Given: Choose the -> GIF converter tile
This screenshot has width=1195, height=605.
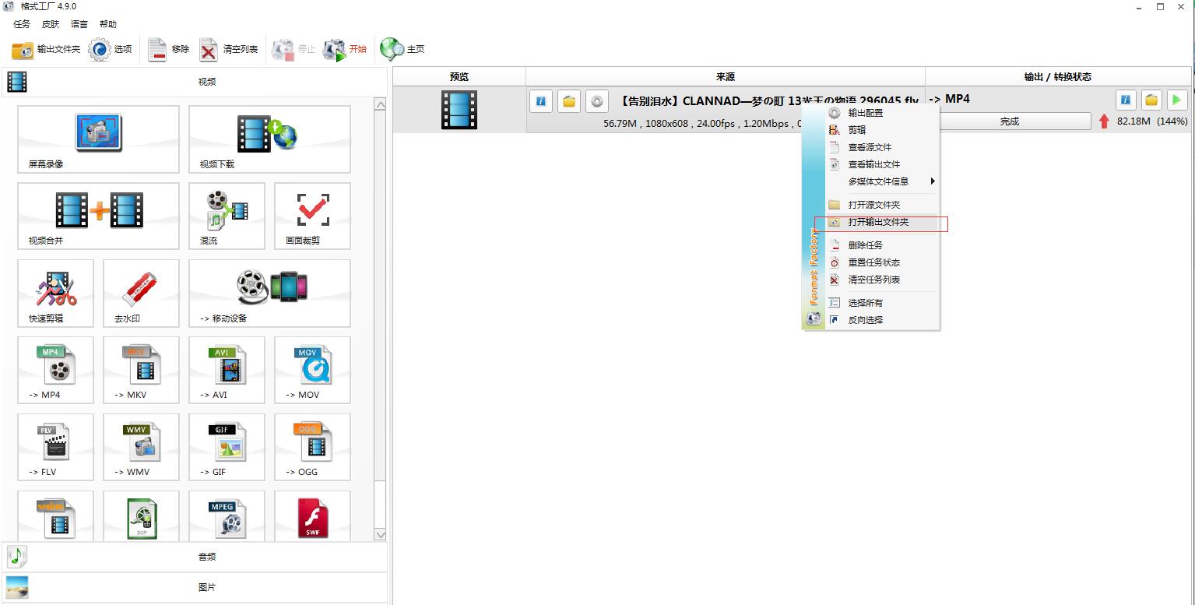Looking at the screenshot, I should click(x=227, y=447).
